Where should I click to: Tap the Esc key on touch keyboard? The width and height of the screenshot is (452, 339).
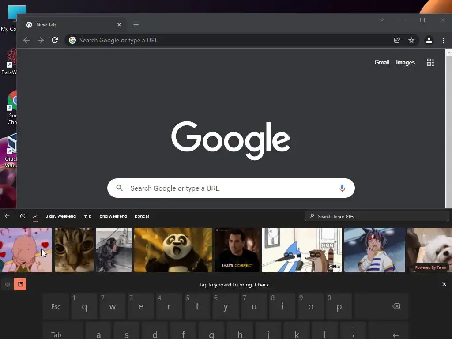[x=56, y=306]
